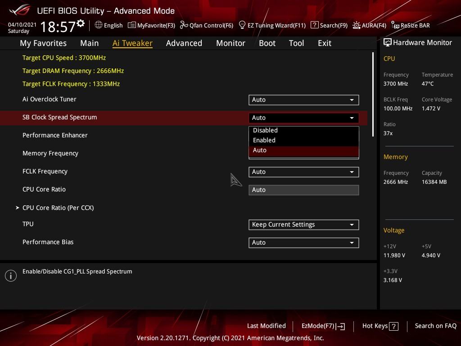
Task: Click the Last Modified button
Action: 267,326
